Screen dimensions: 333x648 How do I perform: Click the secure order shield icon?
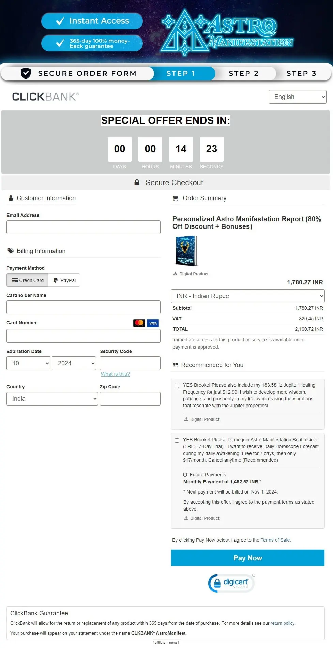click(x=26, y=73)
